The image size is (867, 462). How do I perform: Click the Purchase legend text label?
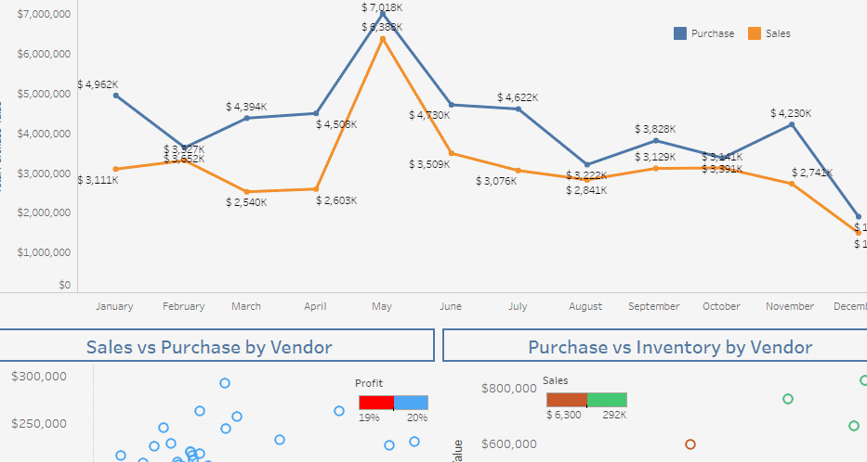(713, 33)
